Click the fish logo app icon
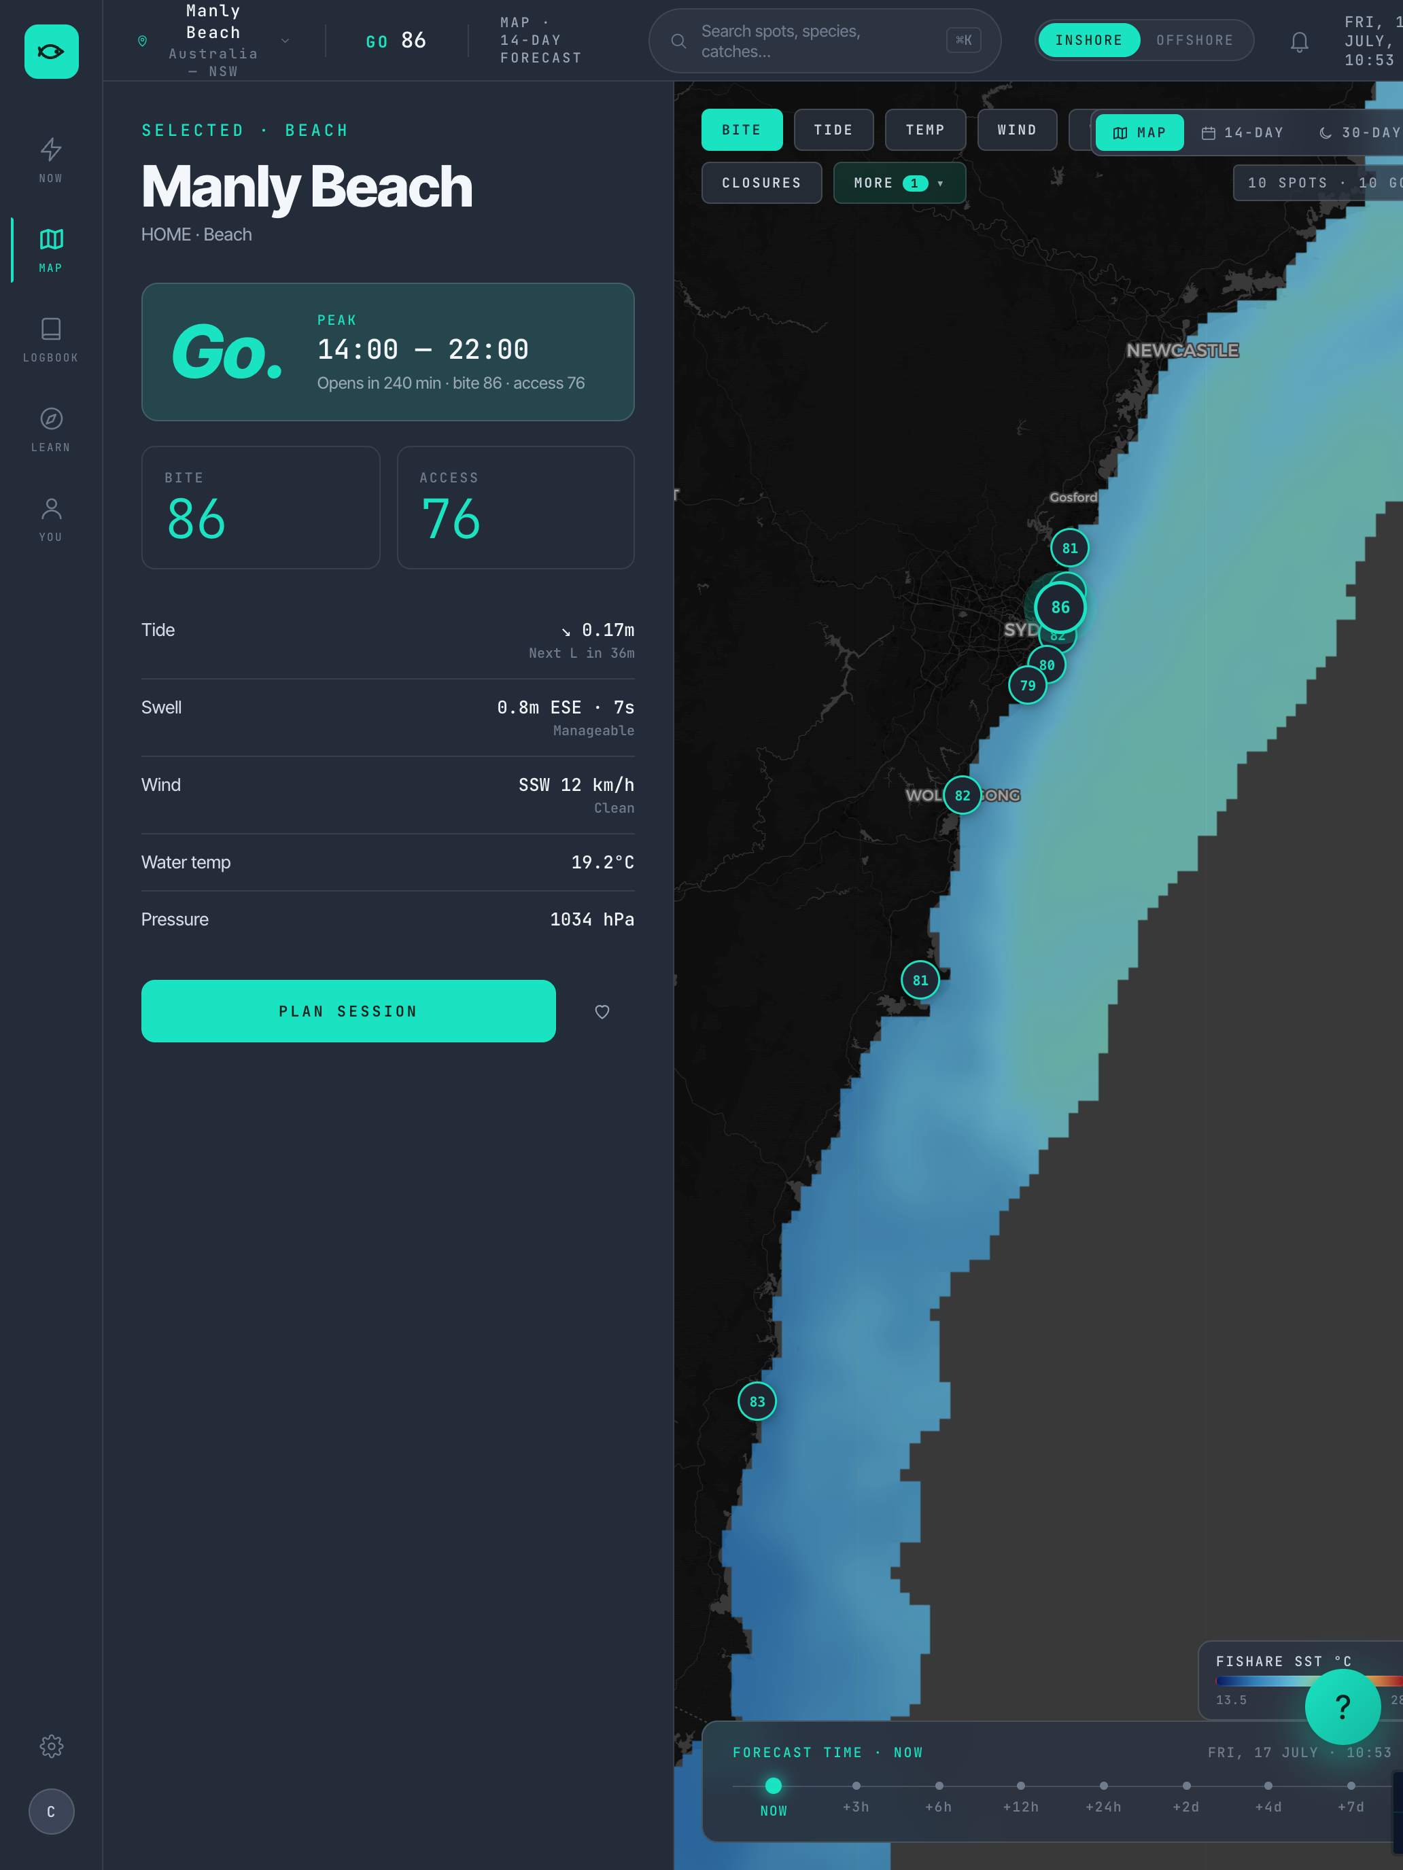This screenshot has width=1403, height=1870. (x=51, y=52)
